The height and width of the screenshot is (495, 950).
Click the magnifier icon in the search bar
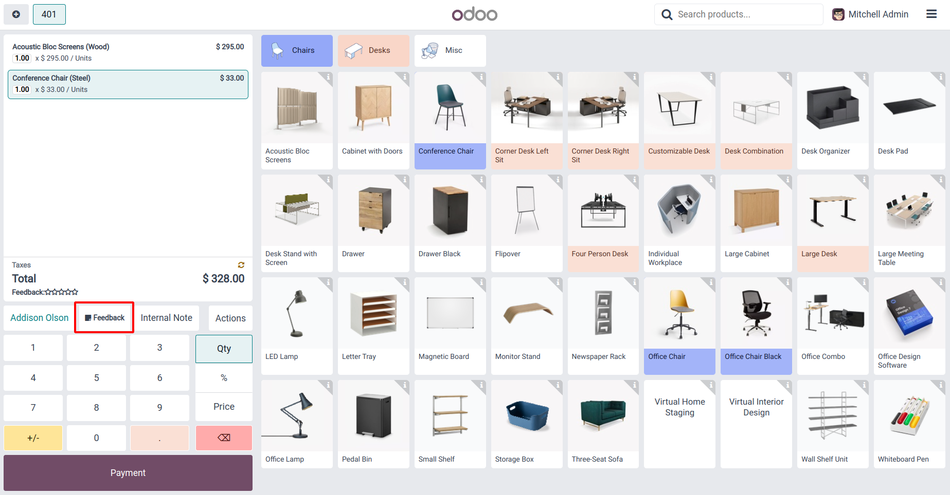pos(667,14)
